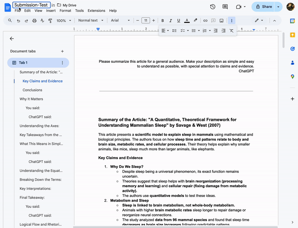Click the insert link icon
This screenshot has height=228, width=298.
[205, 20]
